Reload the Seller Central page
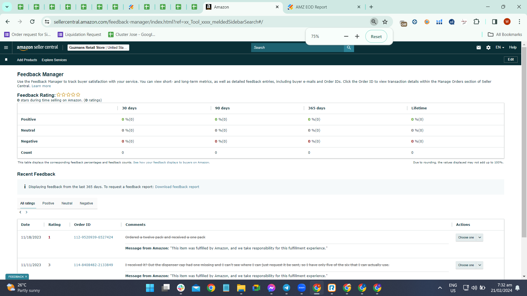Screen dimensions: 527x296 (x=32, y=22)
